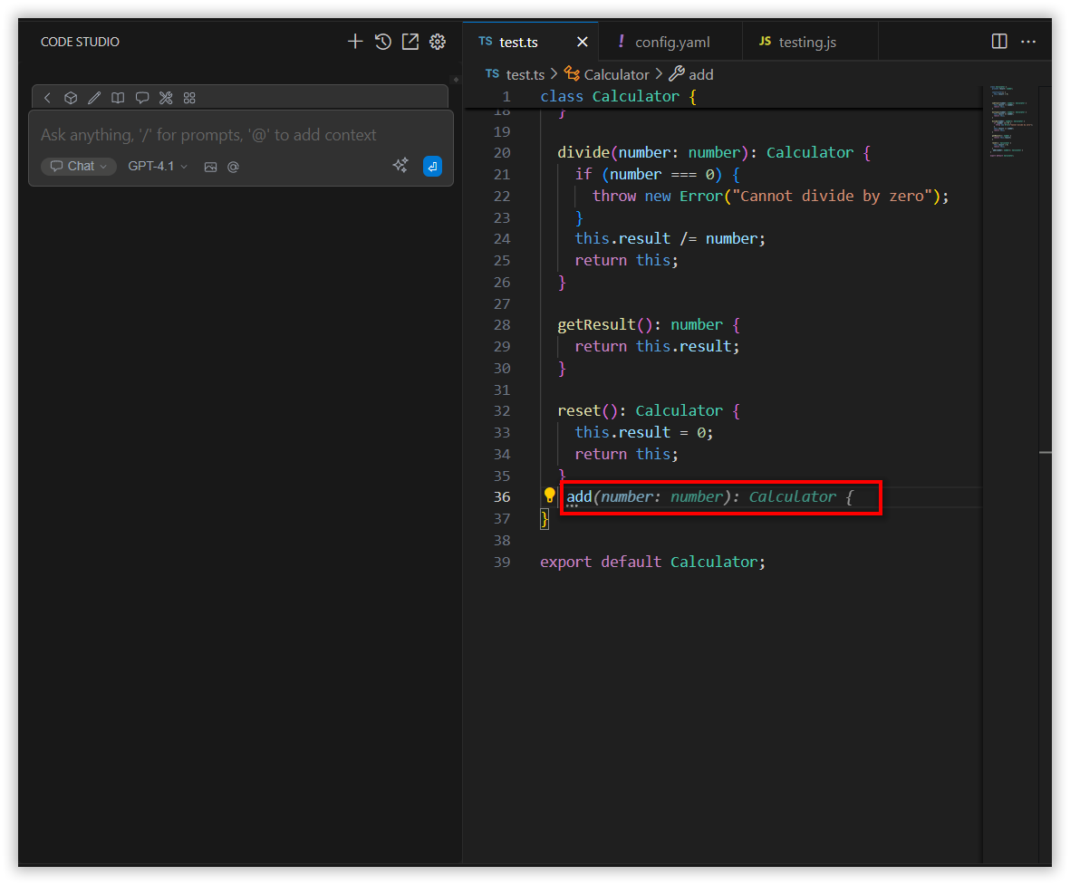
Task: Click the four-squares grid icon in chat toolbar
Action: click(189, 98)
